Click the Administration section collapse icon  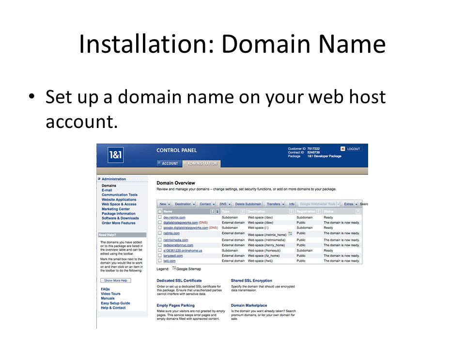(x=99, y=179)
